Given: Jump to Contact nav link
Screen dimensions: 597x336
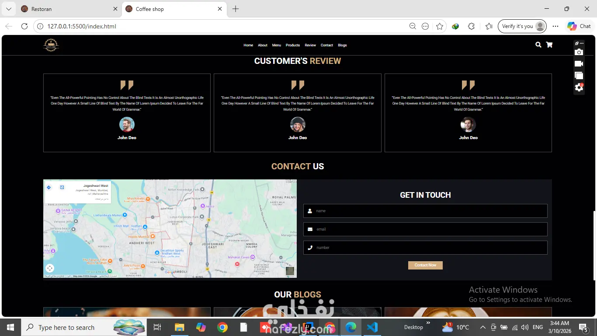Looking at the screenshot, I should click(x=327, y=45).
